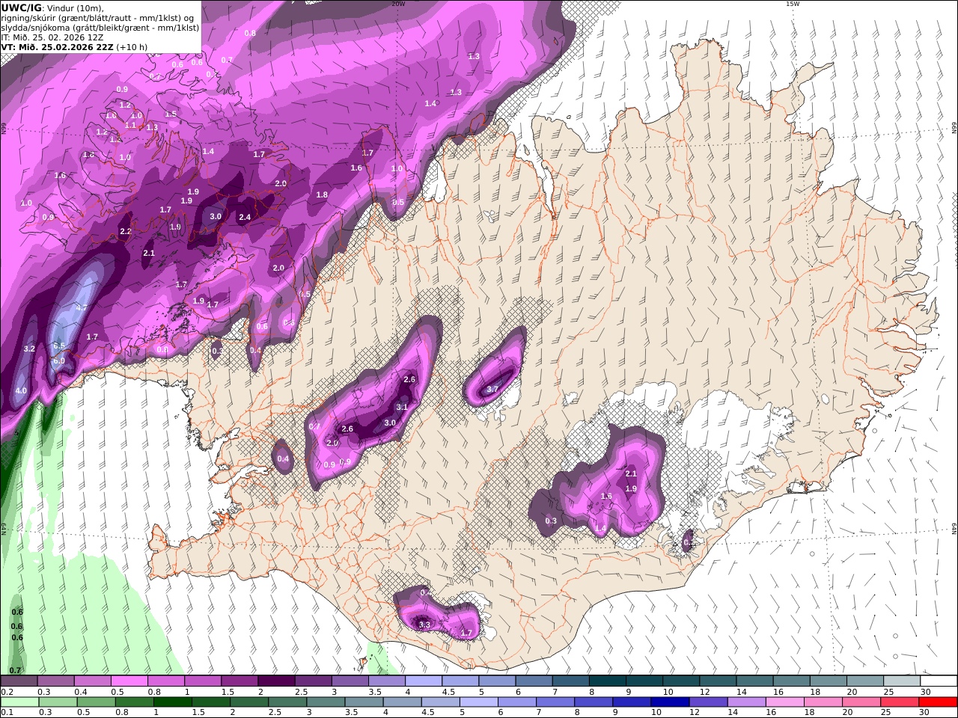Image resolution: width=958 pixels, height=718 pixels.
Task: Click the bright pink 0.5 swatch in the upper legend
Action: [x=129, y=681]
